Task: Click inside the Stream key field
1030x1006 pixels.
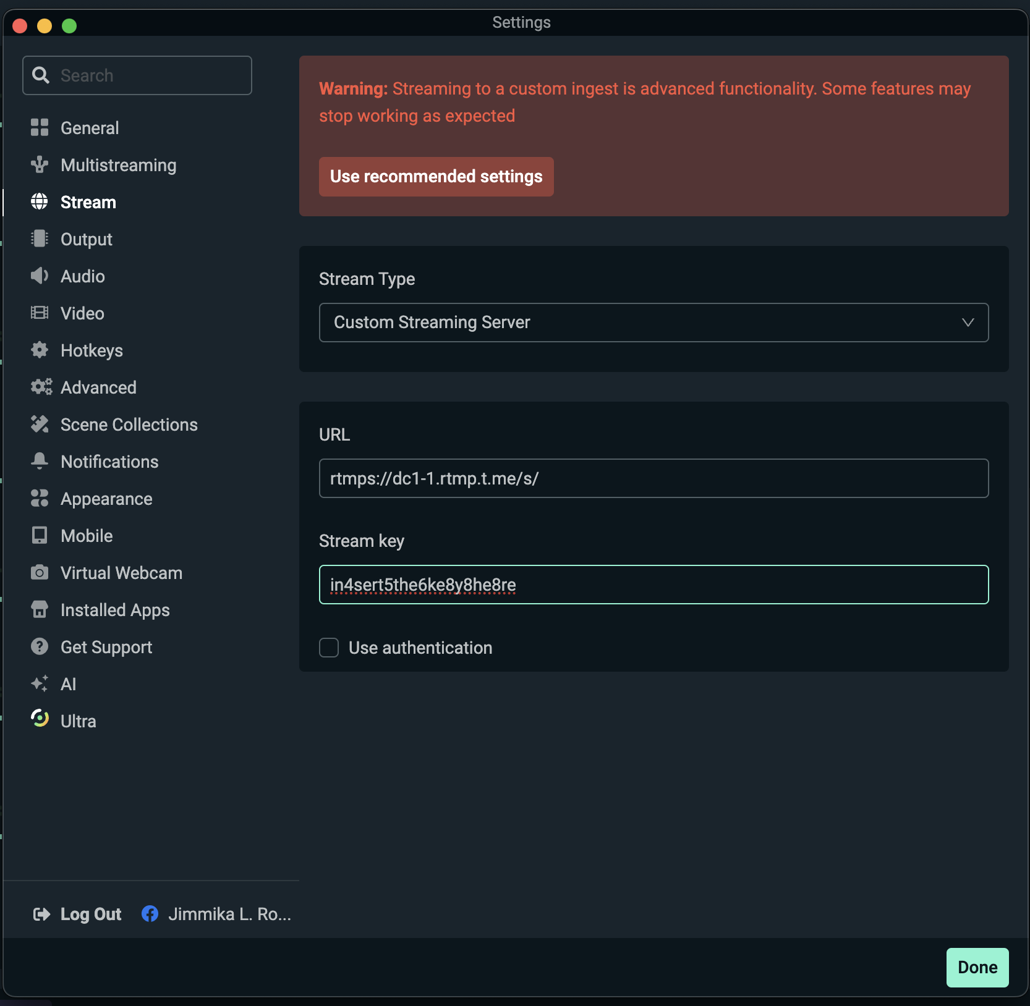Action: [x=653, y=585]
